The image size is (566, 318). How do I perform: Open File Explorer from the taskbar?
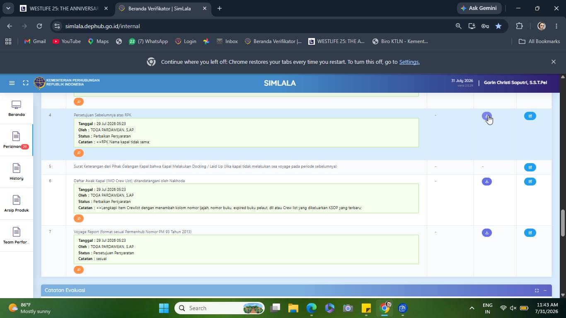pyautogui.click(x=293, y=308)
